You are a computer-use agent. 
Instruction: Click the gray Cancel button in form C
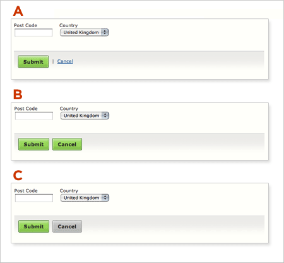click(67, 226)
